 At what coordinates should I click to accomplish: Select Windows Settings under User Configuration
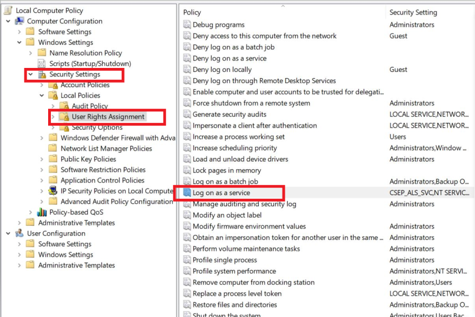tap(66, 255)
